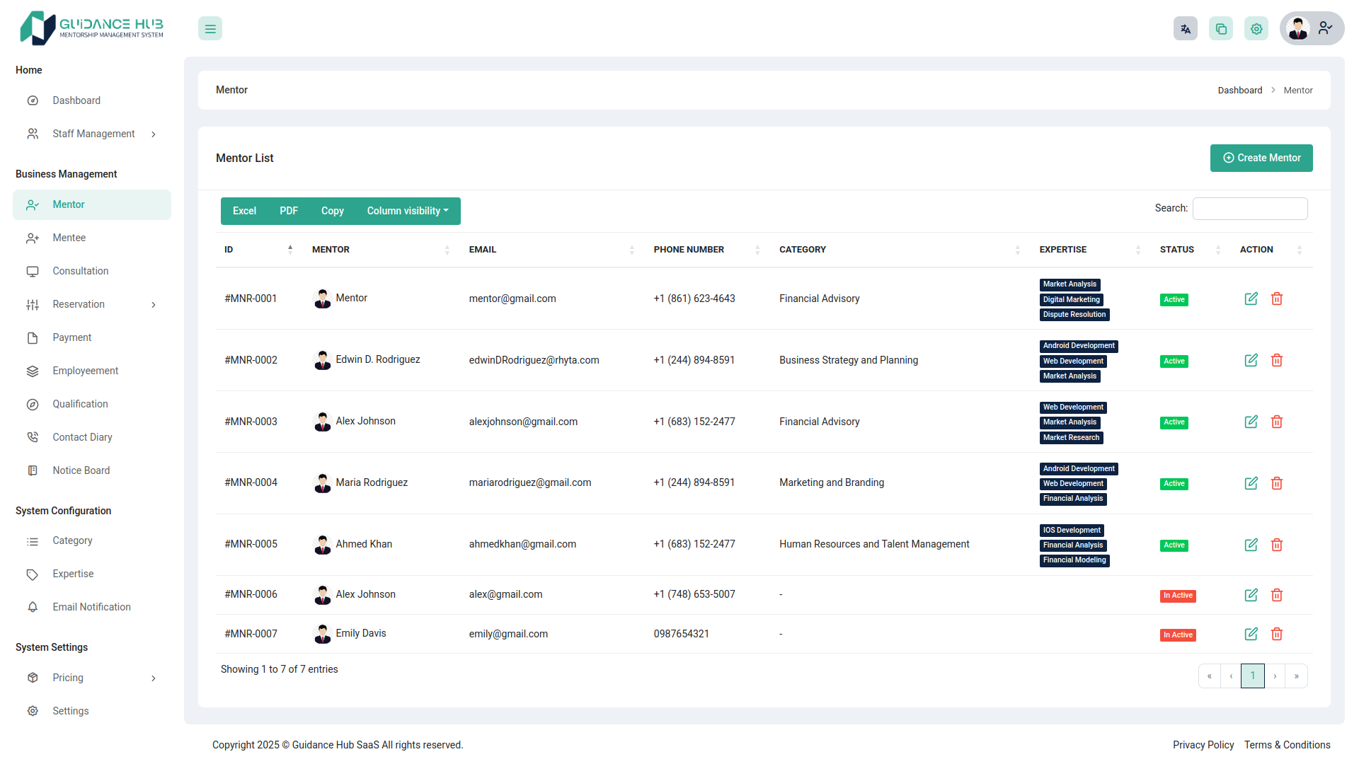Select the Payment icon in the sidebar

click(33, 337)
